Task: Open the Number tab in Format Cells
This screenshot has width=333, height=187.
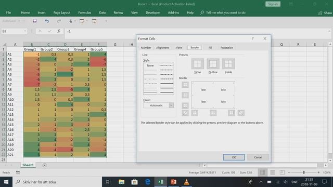Action: [146, 48]
